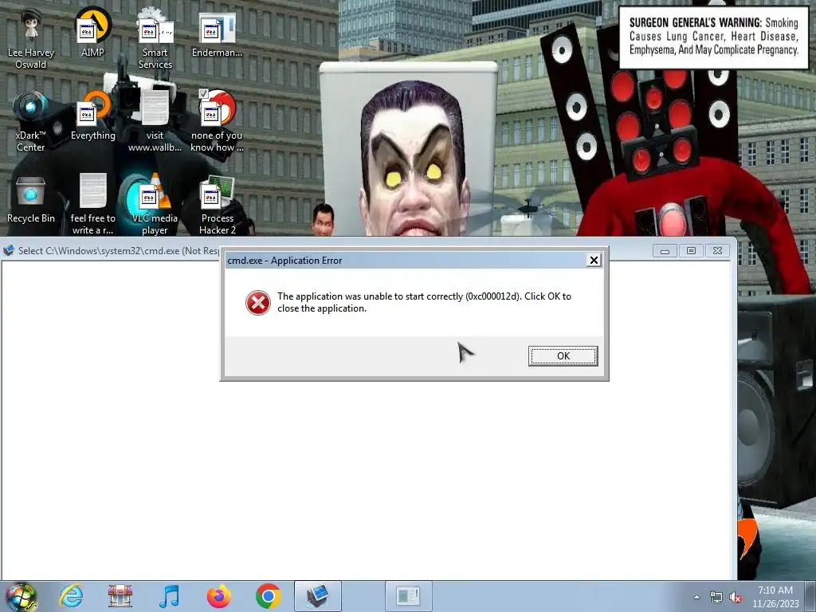Open the store-front app pinned to the taskbar
This screenshot has height=612, width=816.
[120, 596]
